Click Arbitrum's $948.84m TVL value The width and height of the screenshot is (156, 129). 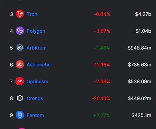[140, 48]
